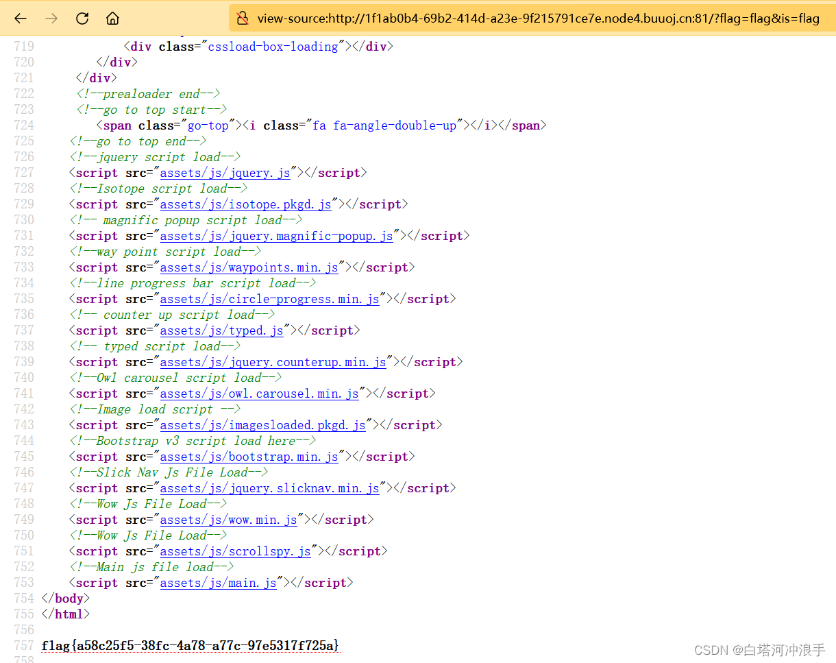Click the "Isotope script load" comment
Image resolution: width=836 pixels, height=663 pixels.
pyautogui.click(x=158, y=189)
